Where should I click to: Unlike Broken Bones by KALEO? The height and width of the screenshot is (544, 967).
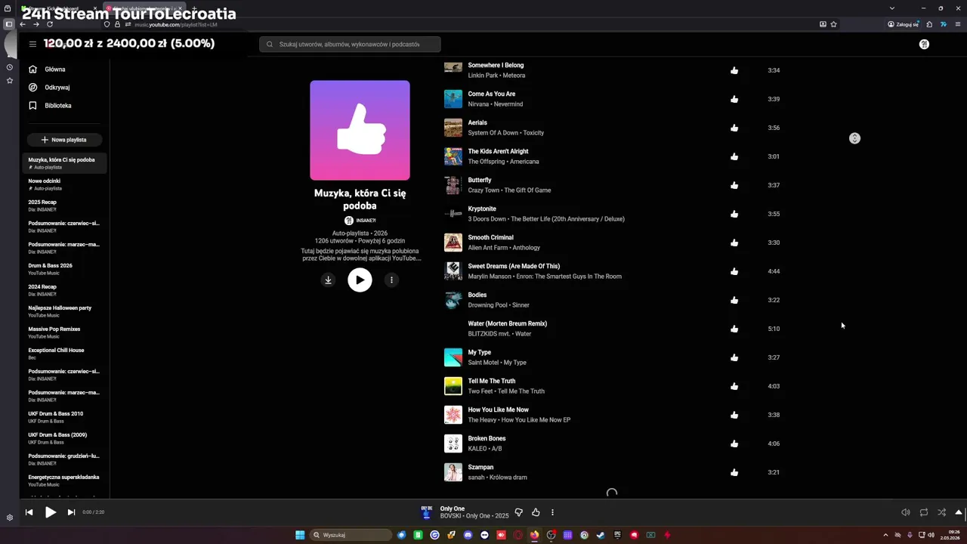click(734, 444)
